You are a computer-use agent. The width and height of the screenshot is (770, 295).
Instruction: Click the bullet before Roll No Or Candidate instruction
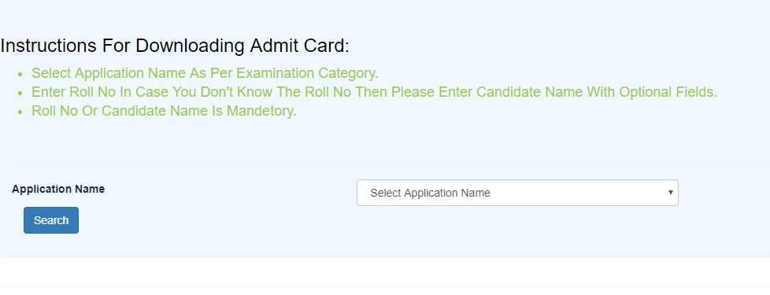tap(20, 112)
